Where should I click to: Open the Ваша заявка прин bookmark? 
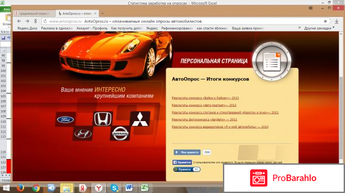248,29
